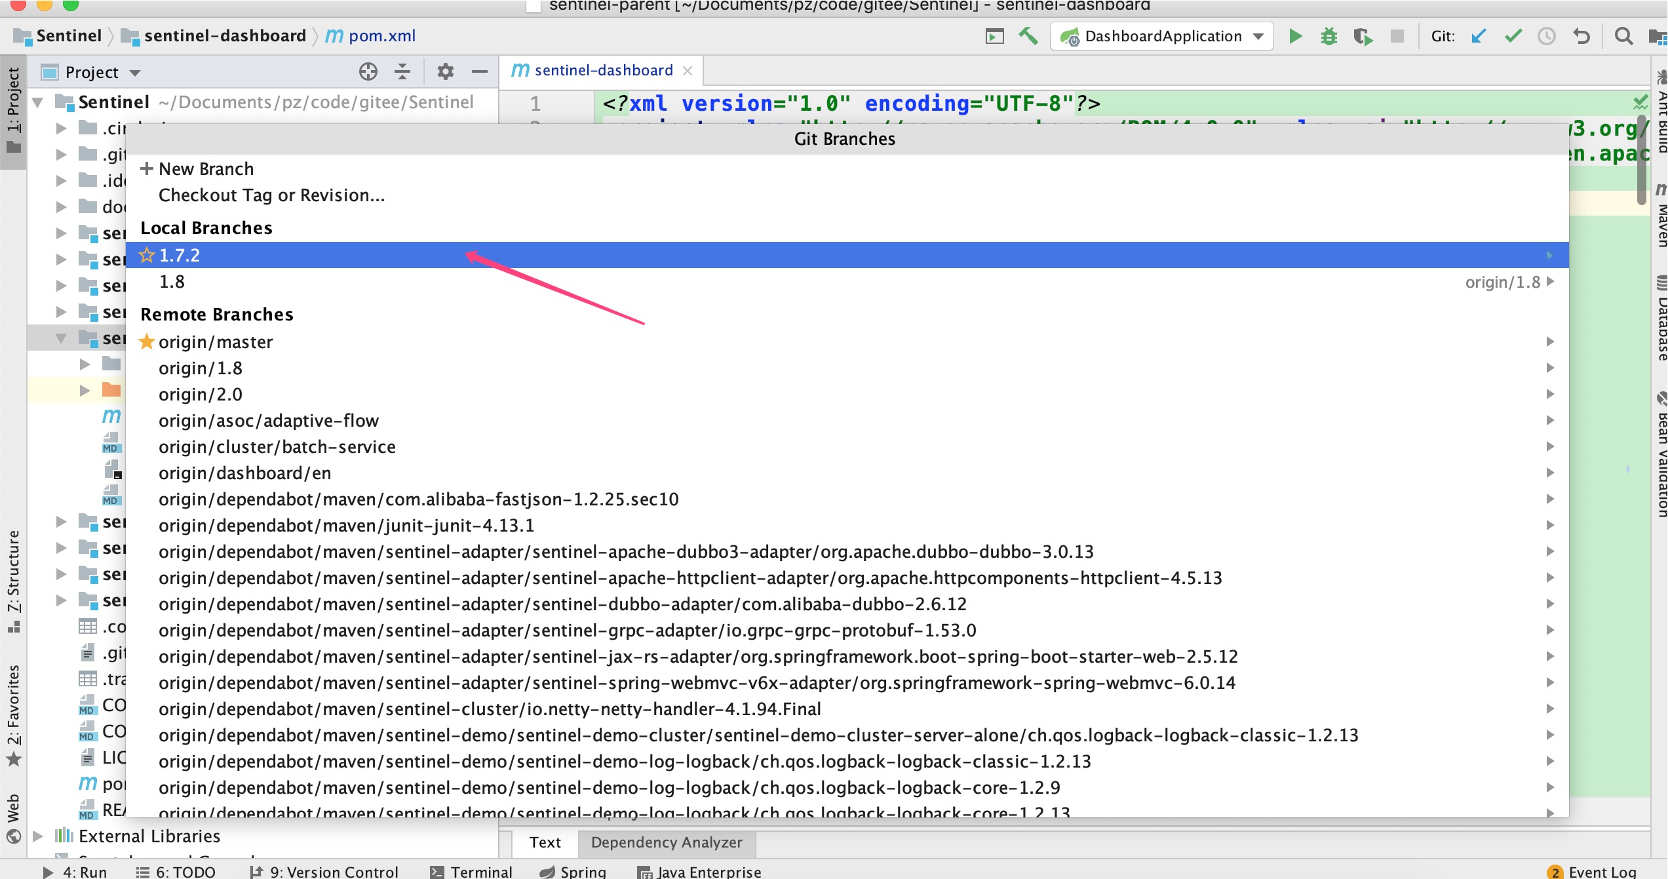Viewport: 1668px width, 879px height.
Task: Build project with the hammer icon
Action: pyautogui.click(x=1028, y=36)
